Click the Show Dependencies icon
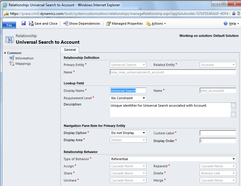 click(66, 23)
